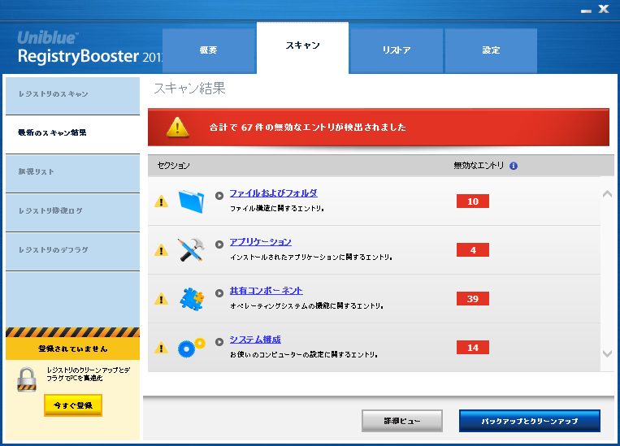620x446 pixels.
Task: Click the 今すぐ登録 register button
Action: point(73,405)
